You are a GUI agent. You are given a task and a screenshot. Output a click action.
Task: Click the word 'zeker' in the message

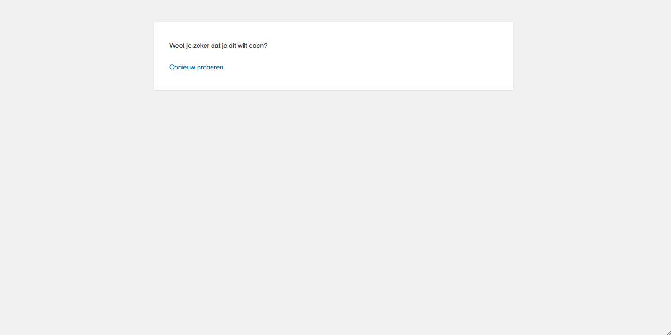coord(202,46)
